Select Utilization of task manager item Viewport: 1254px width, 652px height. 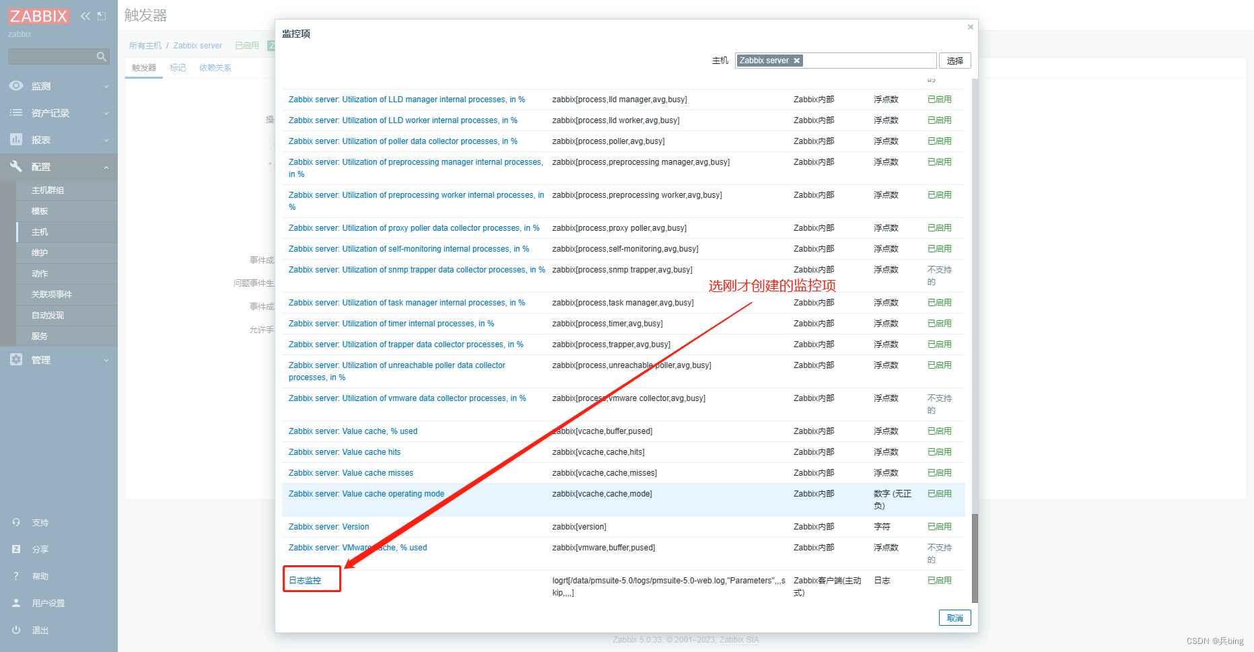[x=407, y=303]
